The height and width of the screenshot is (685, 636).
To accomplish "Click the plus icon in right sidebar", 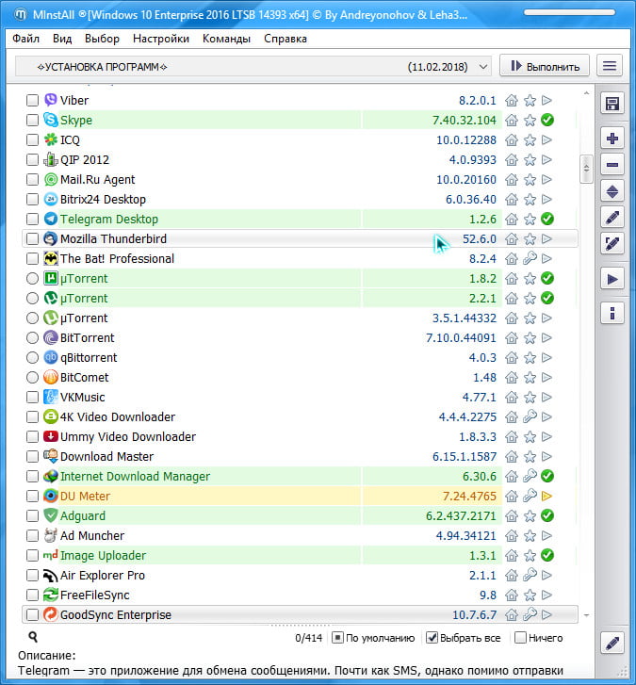I will point(612,139).
